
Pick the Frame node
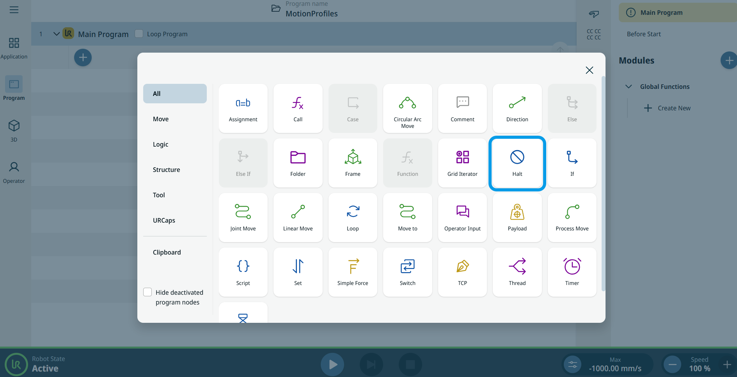tap(353, 163)
